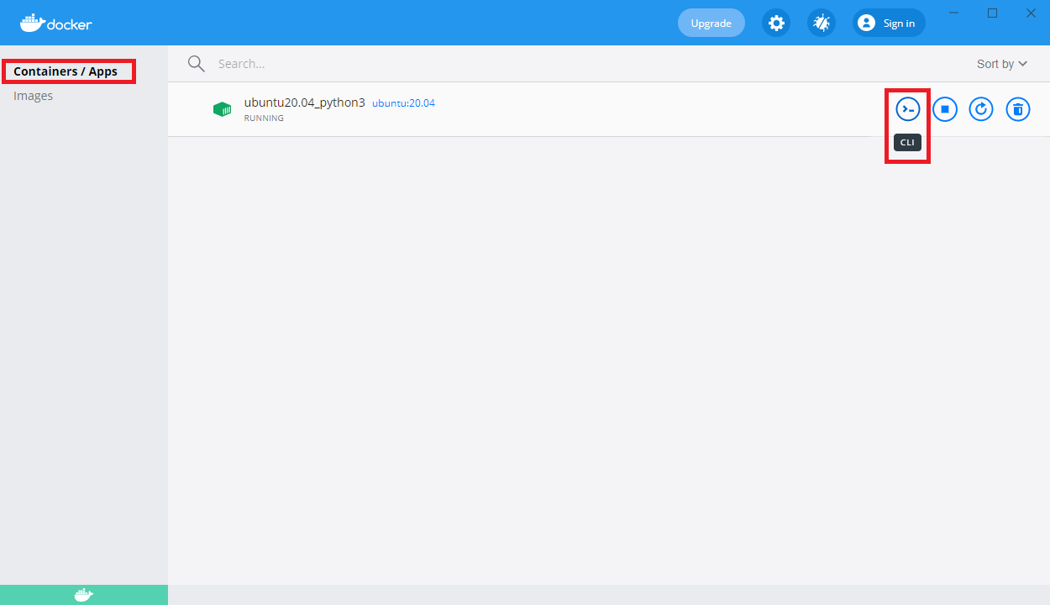Switch to the Images section
Screen dimensions: 1050x605
point(34,95)
